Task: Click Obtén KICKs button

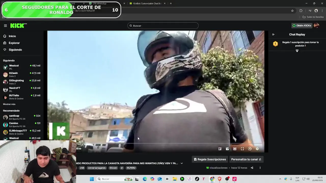Action: pyautogui.click(x=302, y=26)
